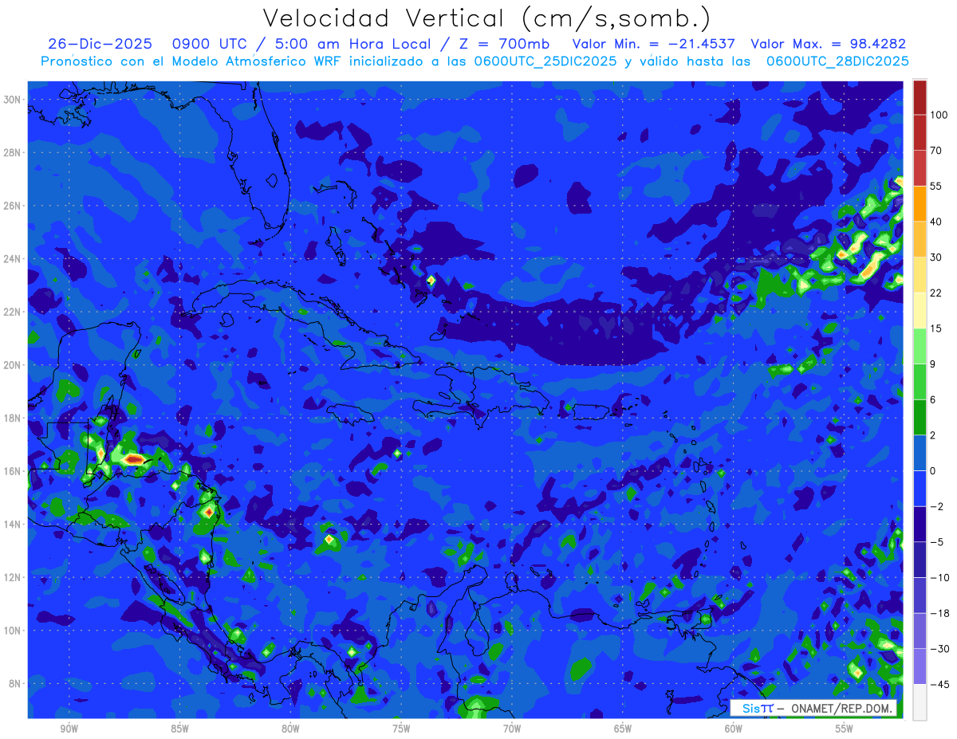The image size is (957, 739).
Task: Click the colorbar value '100'
Action: coord(939,115)
